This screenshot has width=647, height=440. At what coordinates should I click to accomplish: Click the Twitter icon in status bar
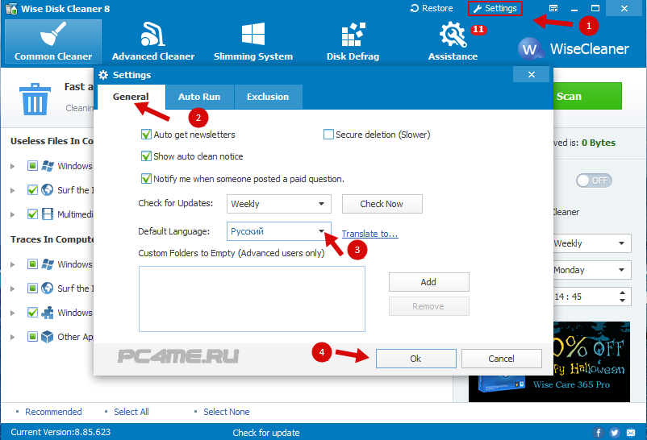point(615,433)
